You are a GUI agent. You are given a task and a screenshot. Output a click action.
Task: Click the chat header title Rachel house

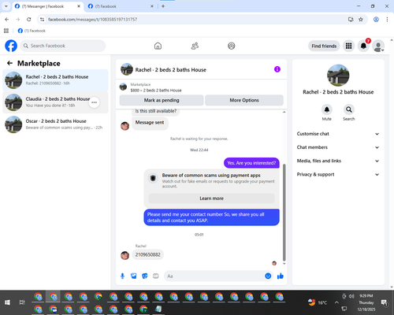point(171,70)
